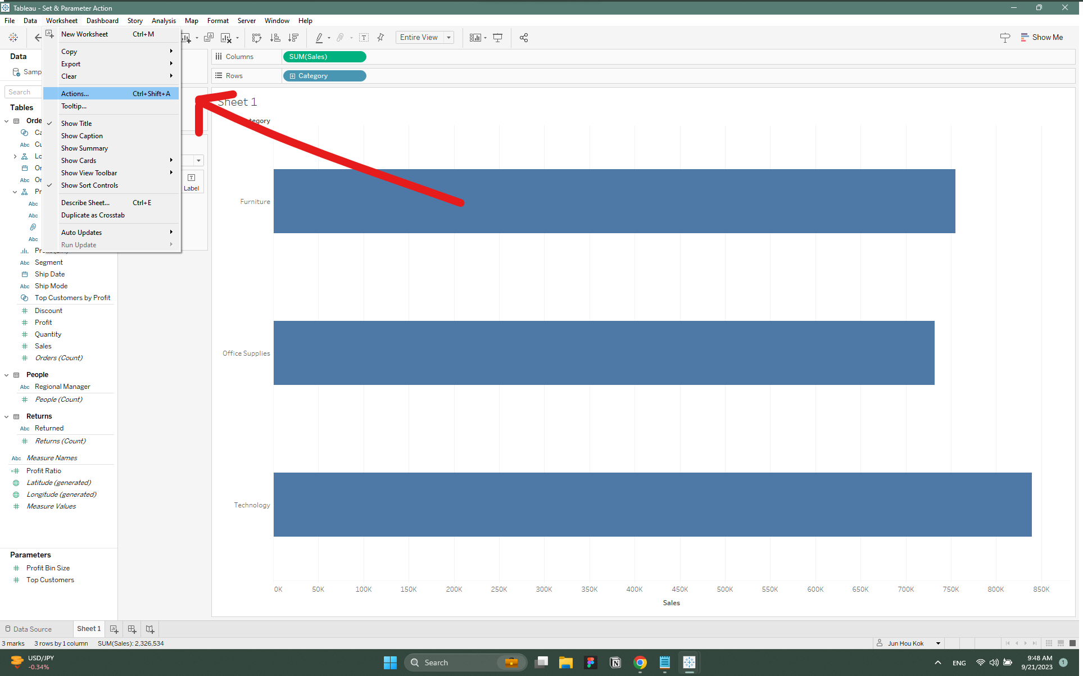The image size is (1083, 676).
Task: Open the marks type dropdown arrow
Action: coord(198,161)
